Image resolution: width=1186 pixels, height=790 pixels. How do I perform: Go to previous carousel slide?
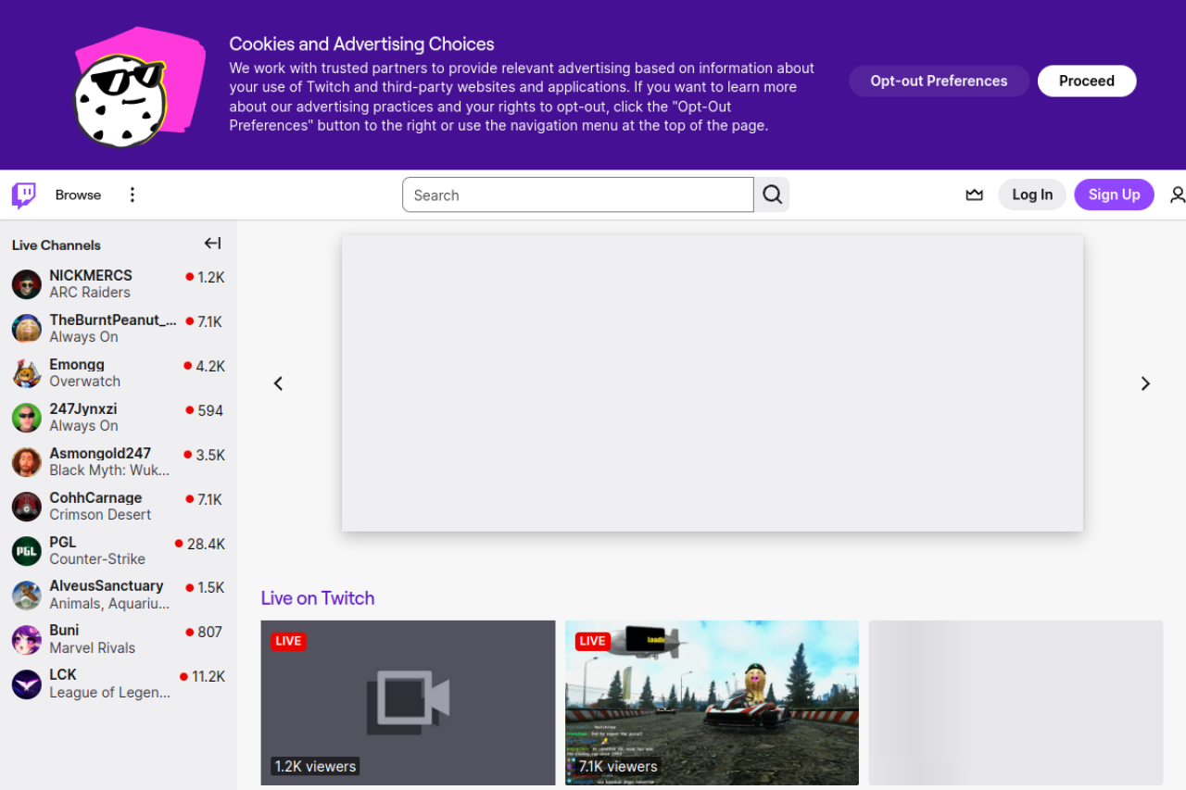click(x=278, y=383)
